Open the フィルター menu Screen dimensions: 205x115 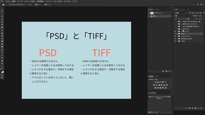click(48, 1)
